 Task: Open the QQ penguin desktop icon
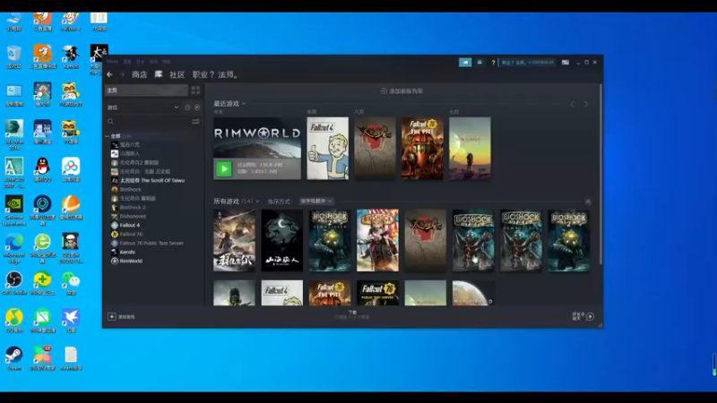[42, 169]
